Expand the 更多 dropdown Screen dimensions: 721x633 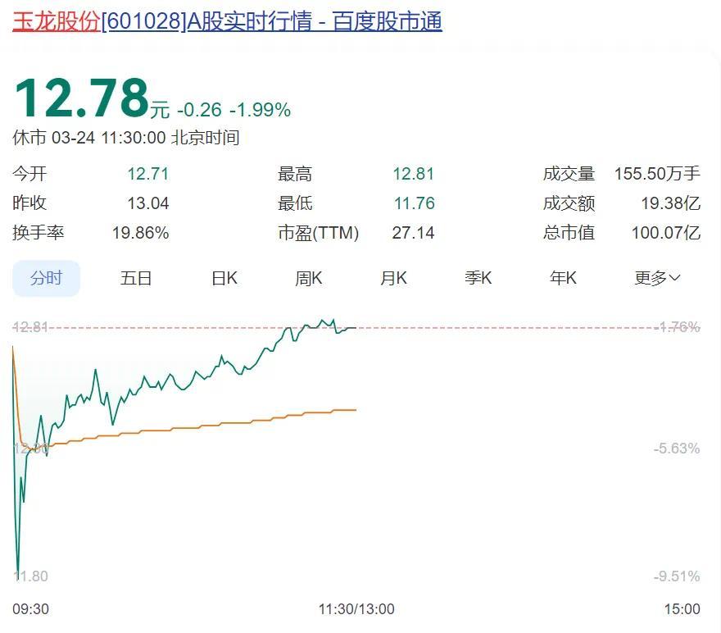pos(657,278)
